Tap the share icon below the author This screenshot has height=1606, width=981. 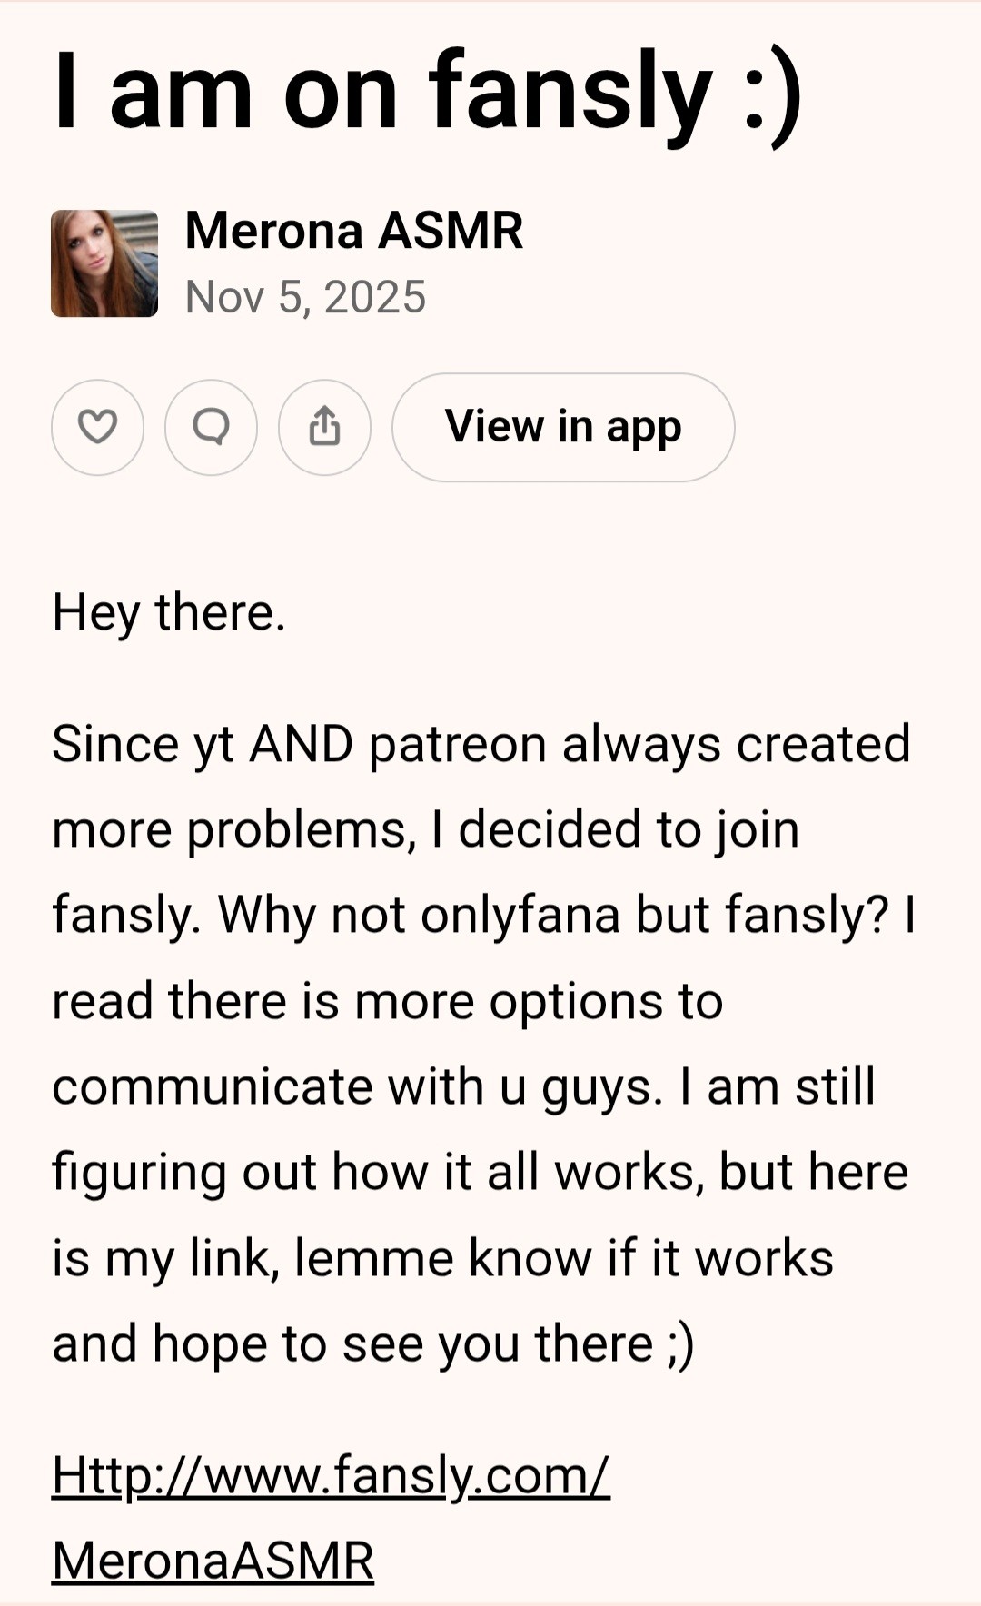pyautogui.click(x=324, y=427)
